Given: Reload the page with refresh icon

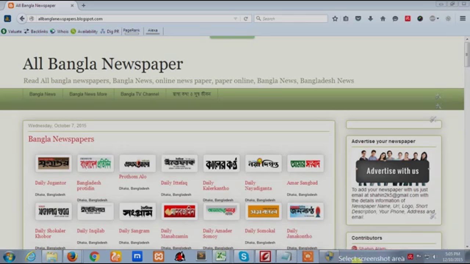Looking at the screenshot, I should 246,19.
